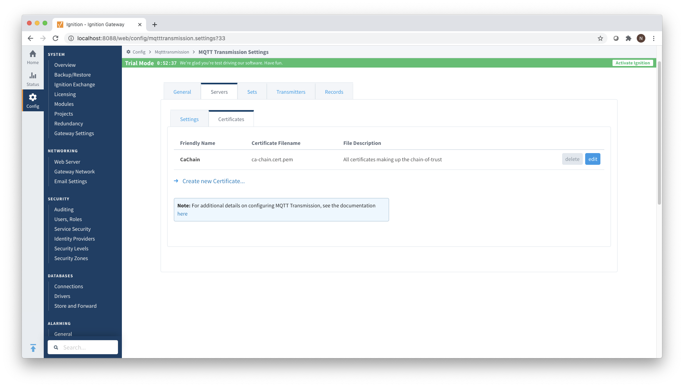Click the scroll-to-top arrow icon in sidebar
684x387 pixels.
33,348
